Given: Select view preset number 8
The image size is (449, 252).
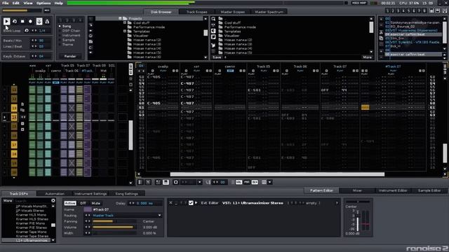Looking at the screenshot, I should 424,10.
